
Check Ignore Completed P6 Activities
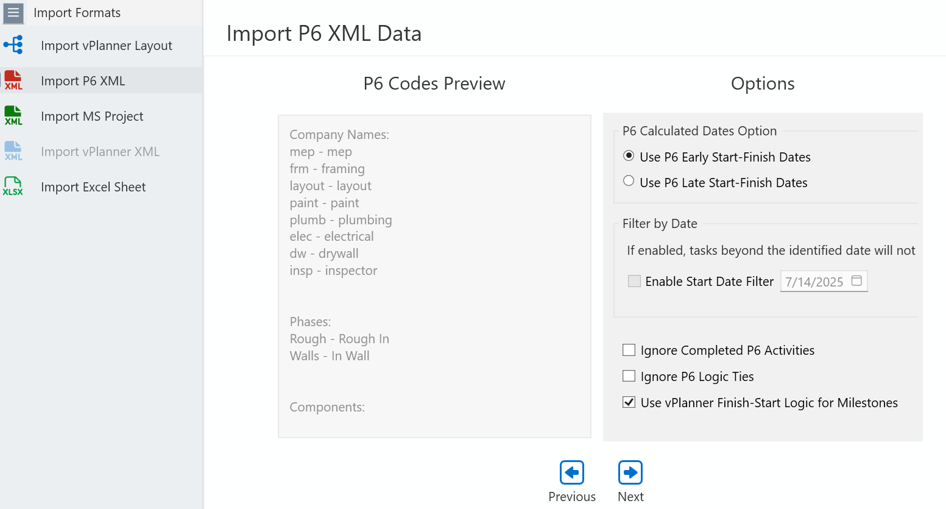tap(628, 350)
